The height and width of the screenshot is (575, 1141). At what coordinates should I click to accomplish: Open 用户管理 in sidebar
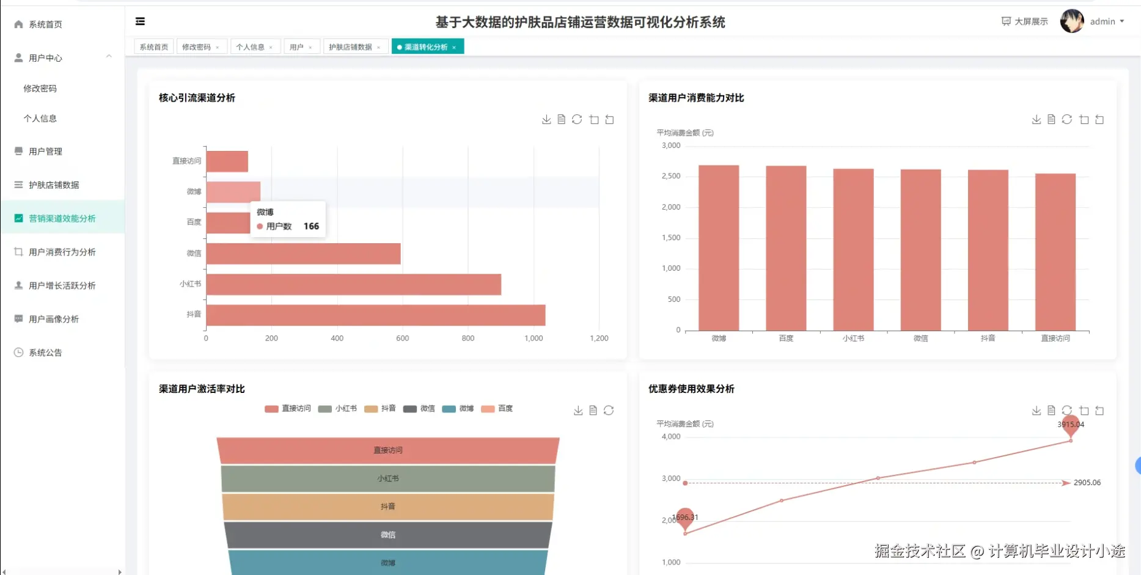[62, 152]
